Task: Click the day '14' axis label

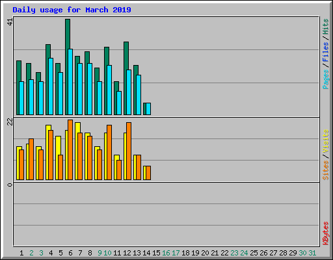Action: pos(146,253)
